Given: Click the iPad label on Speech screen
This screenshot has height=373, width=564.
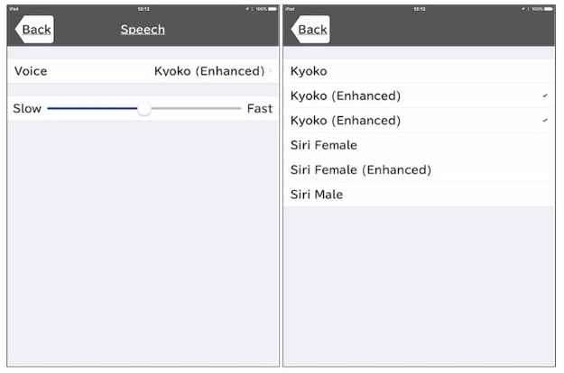Looking at the screenshot, I should point(14,8).
